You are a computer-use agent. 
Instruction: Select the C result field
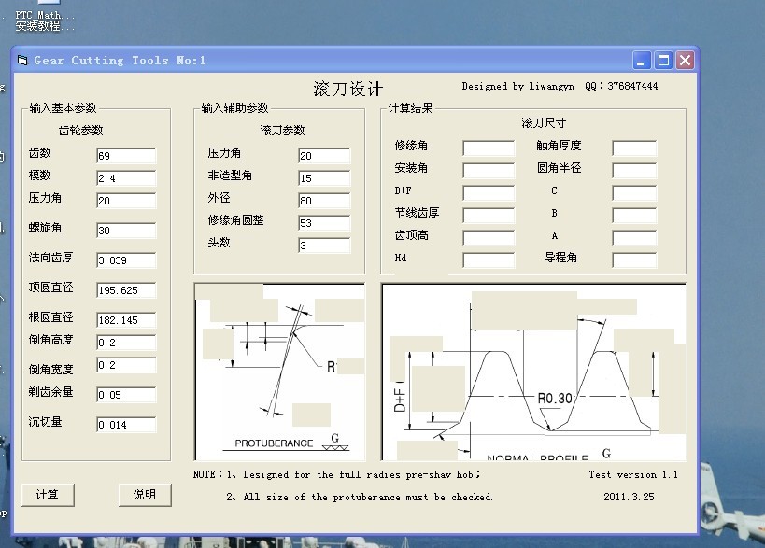(634, 193)
